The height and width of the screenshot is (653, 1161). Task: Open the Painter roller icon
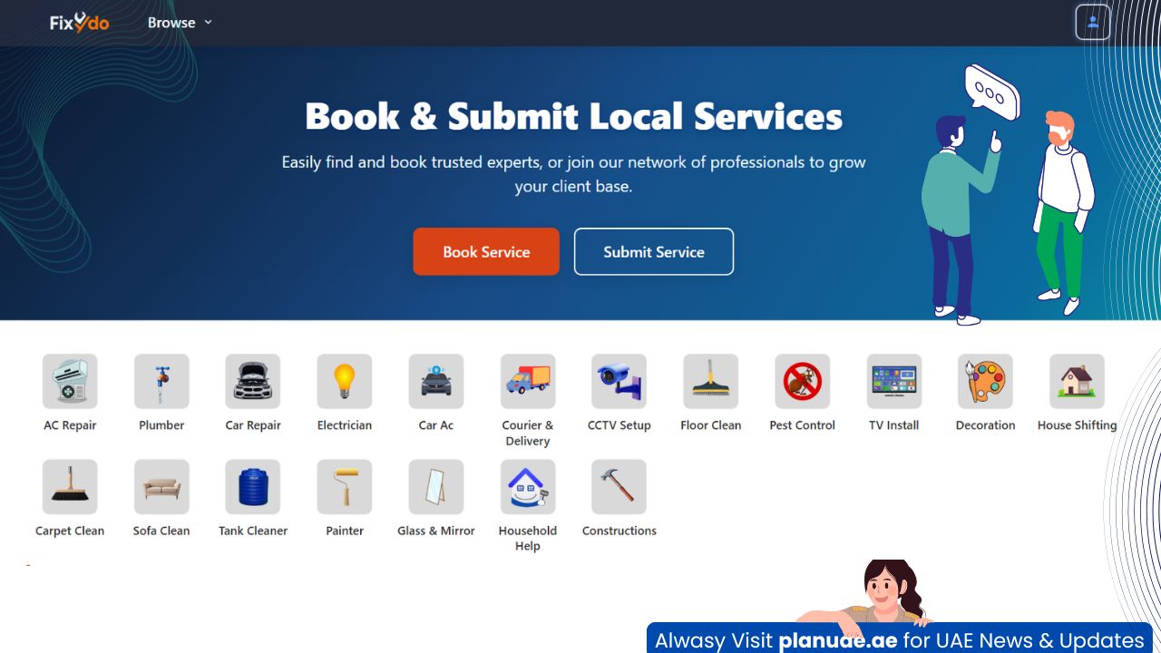[345, 487]
